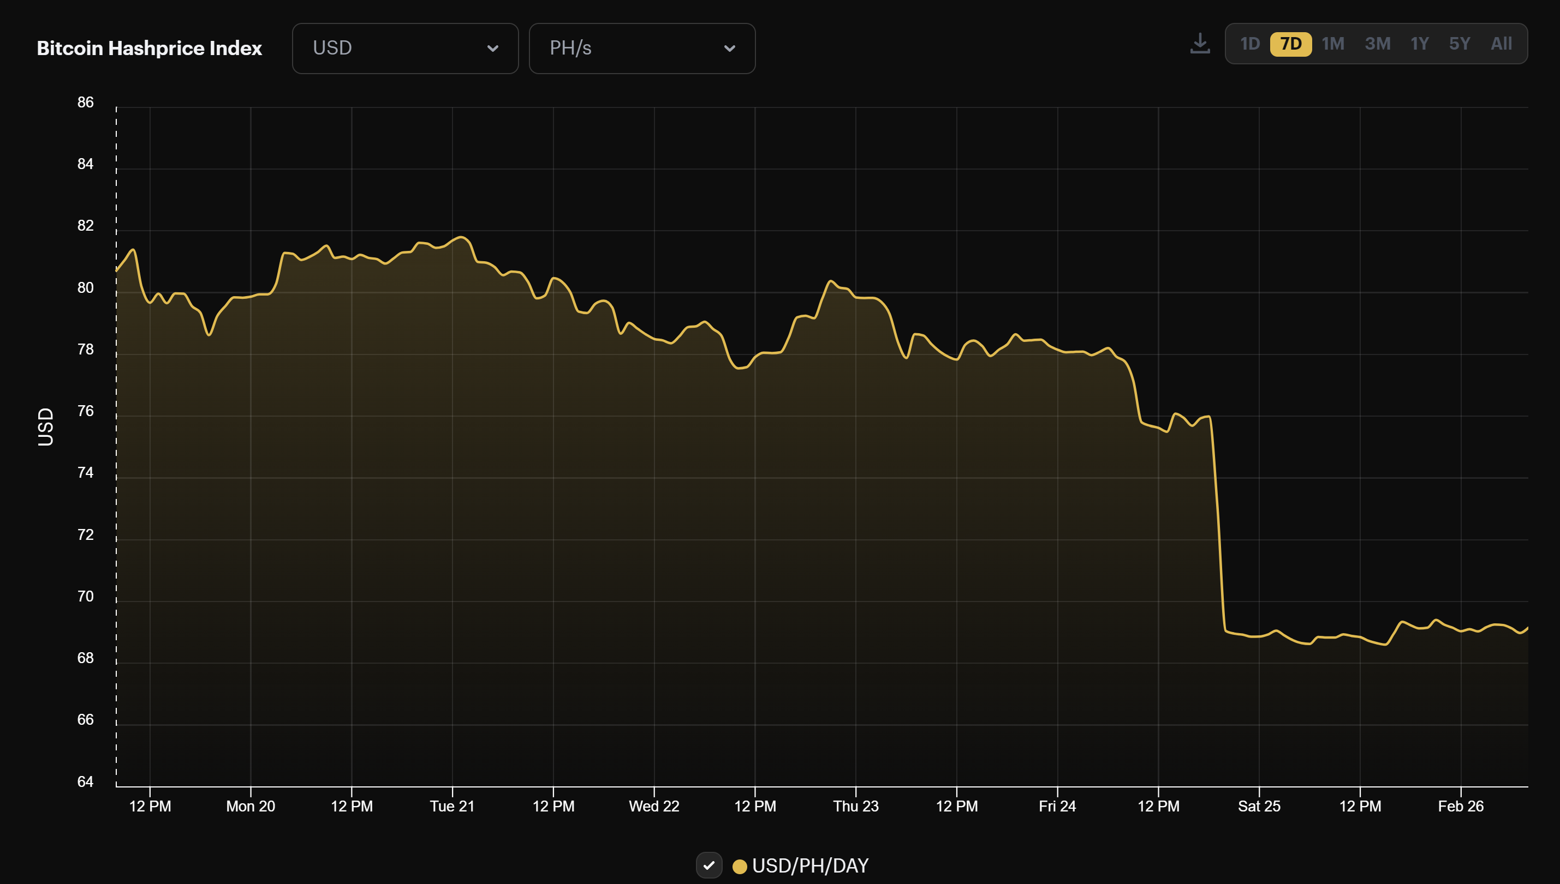Switch to the 1M view
The height and width of the screenshot is (884, 1560).
[x=1333, y=43]
